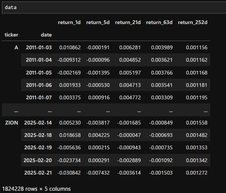Screen dimensions: 226x193
Task: Click value 0.001195 in return_252d
Action: pyautogui.click(x=197, y=97)
